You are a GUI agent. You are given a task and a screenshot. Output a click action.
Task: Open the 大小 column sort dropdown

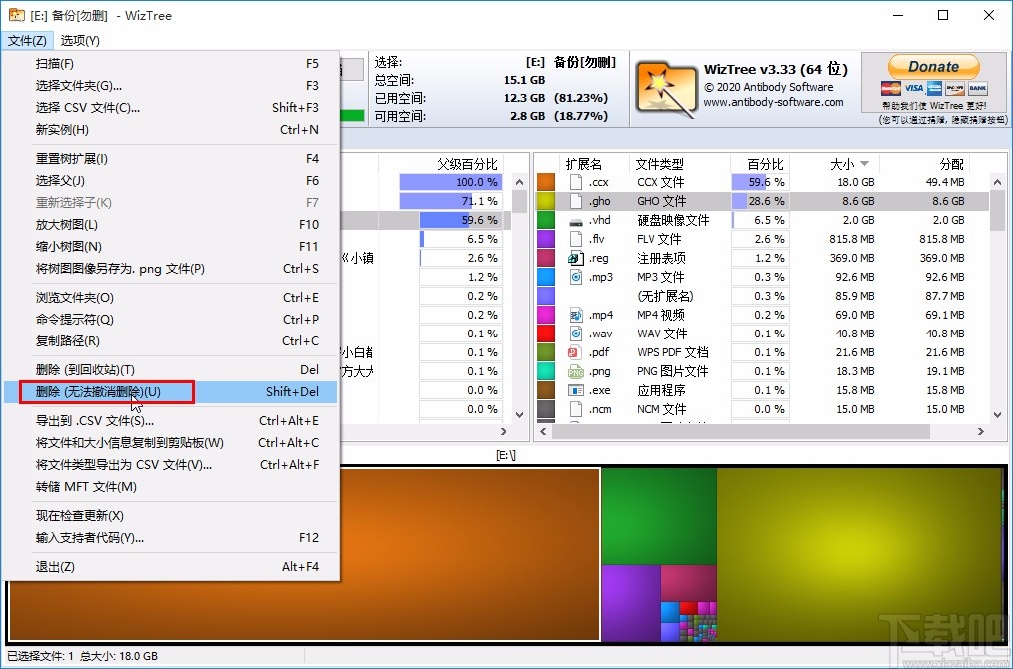tap(862, 163)
